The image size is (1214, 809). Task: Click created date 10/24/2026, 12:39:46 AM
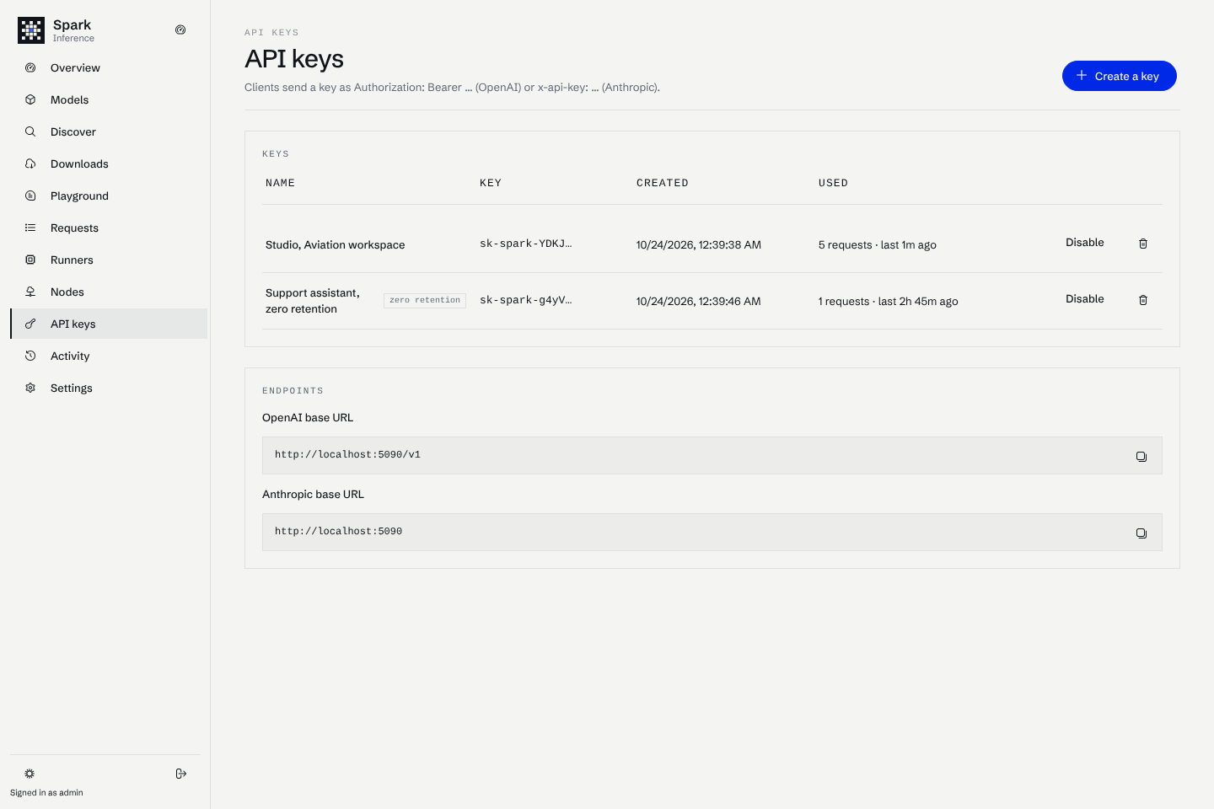click(699, 301)
